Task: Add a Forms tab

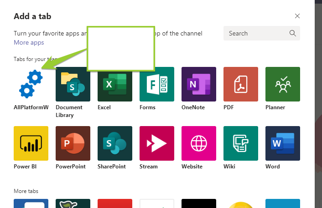Action: tap(157, 84)
